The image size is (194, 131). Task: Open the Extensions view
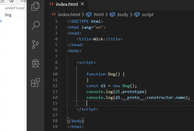point(35,82)
